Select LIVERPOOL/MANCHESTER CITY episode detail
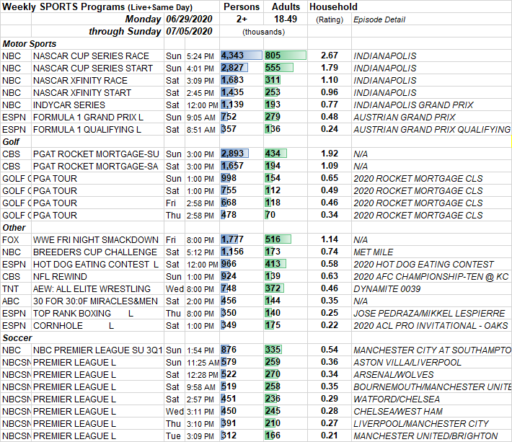The width and height of the screenshot is (512, 442). point(421,424)
